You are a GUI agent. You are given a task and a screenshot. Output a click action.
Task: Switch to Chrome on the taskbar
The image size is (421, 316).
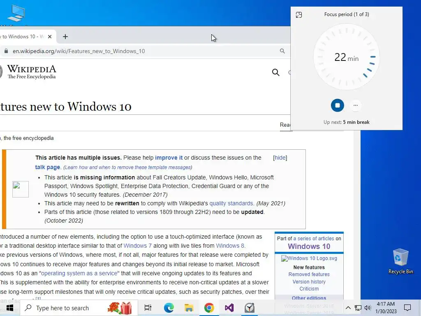click(x=209, y=308)
